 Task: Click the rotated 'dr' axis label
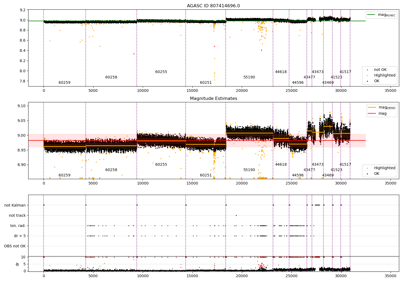click(x=17, y=264)
